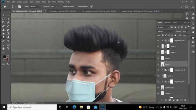Hide Layer 5 with eye icon
This screenshot has width=196, height=110.
(x=158, y=58)
